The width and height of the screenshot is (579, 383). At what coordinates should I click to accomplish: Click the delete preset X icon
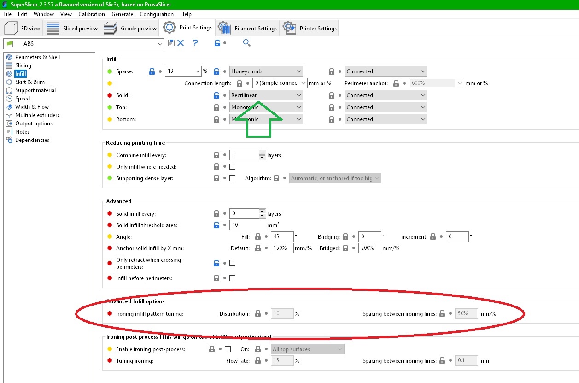pos(181,43)
